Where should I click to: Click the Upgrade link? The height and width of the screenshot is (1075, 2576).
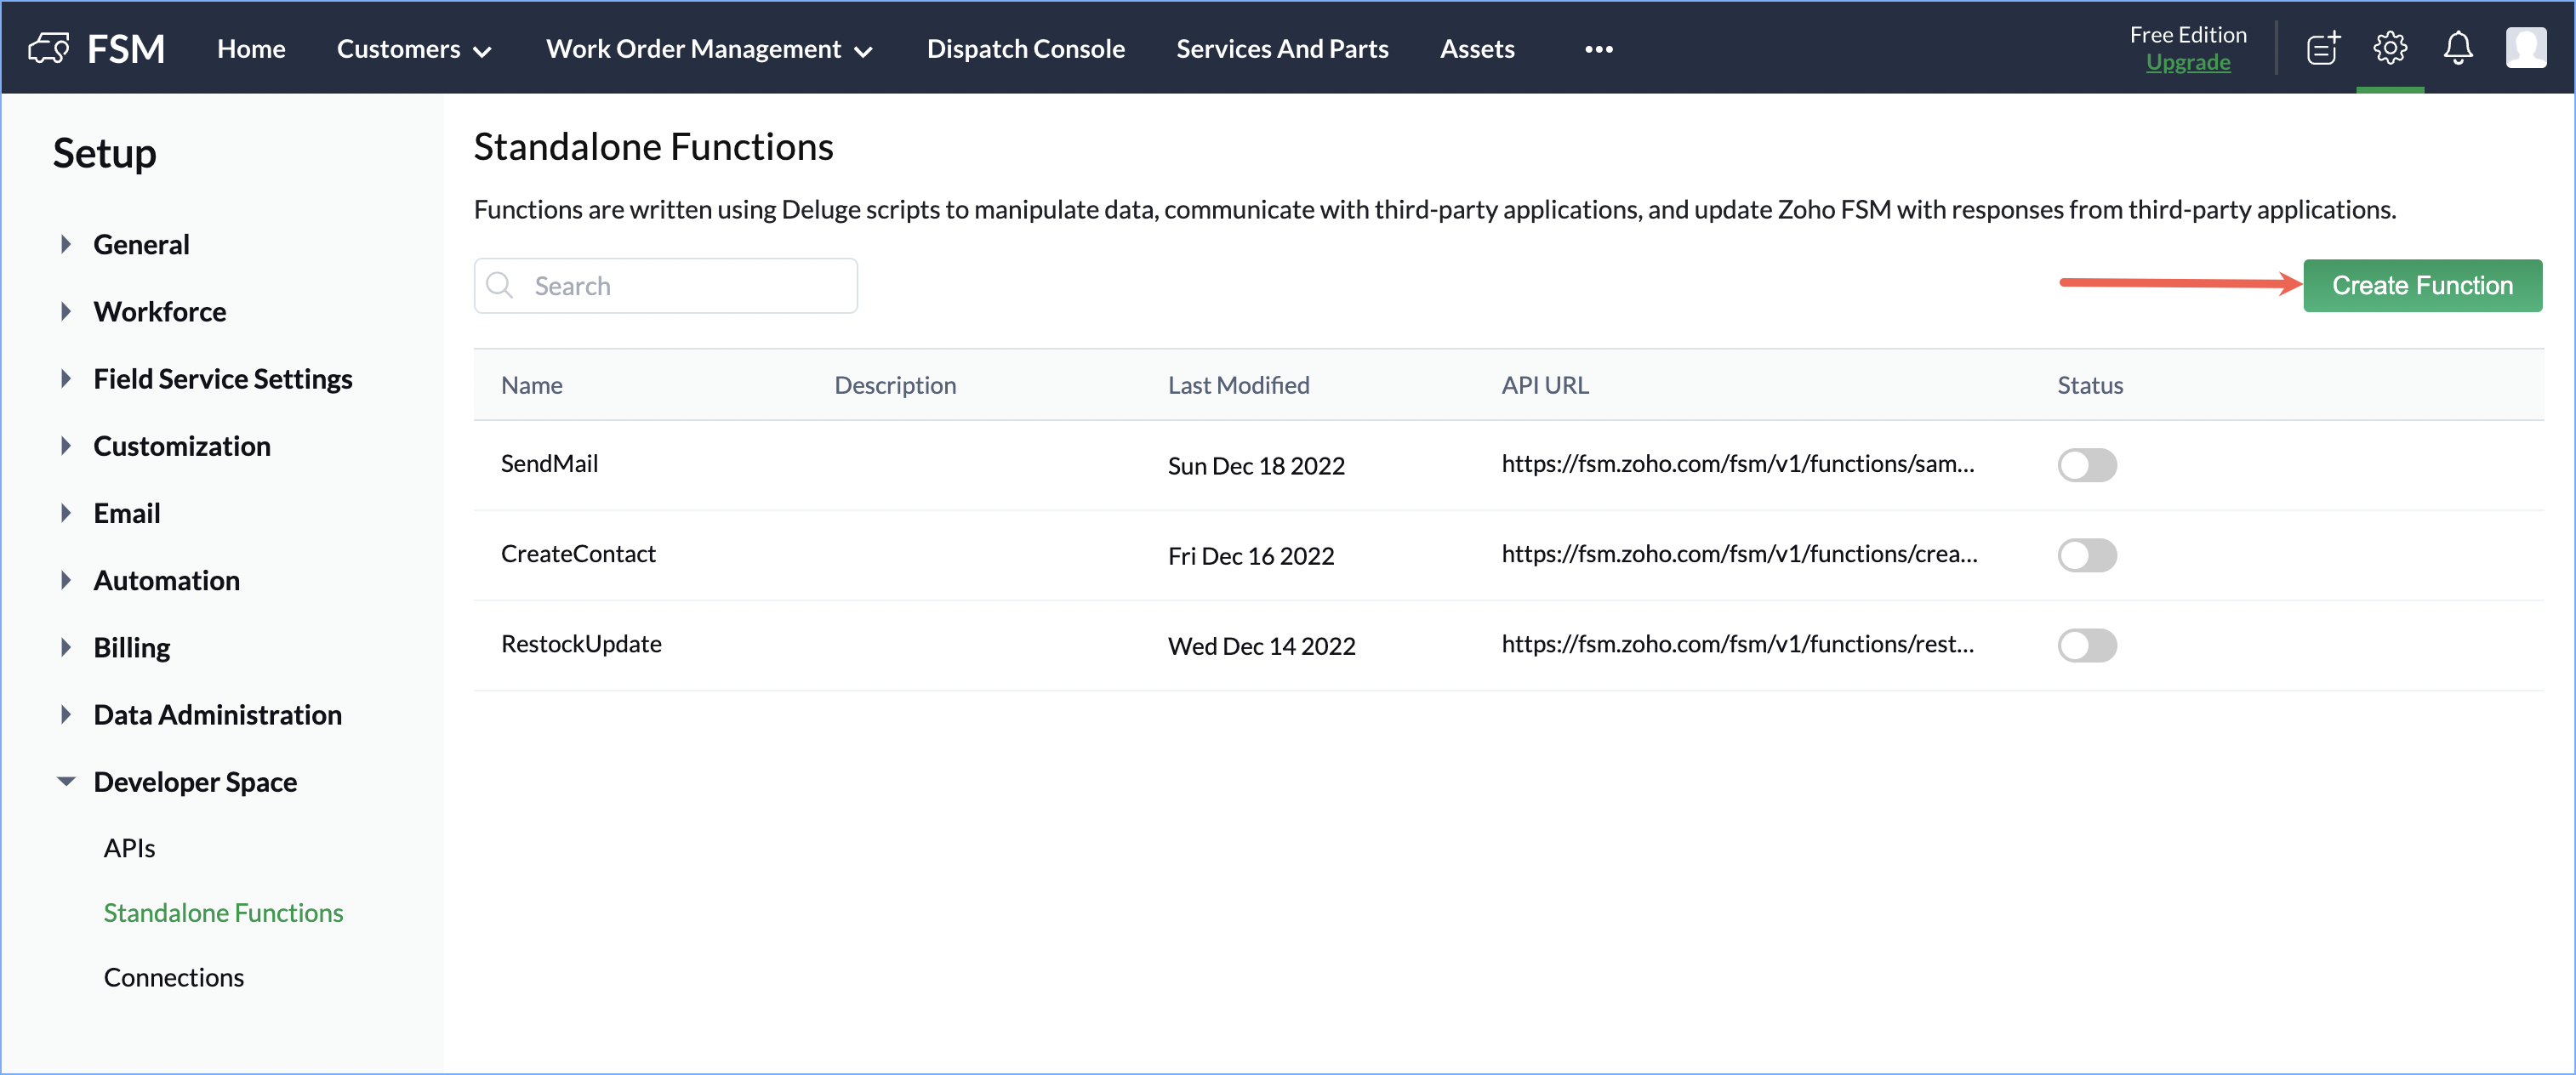coord(2187,62)
